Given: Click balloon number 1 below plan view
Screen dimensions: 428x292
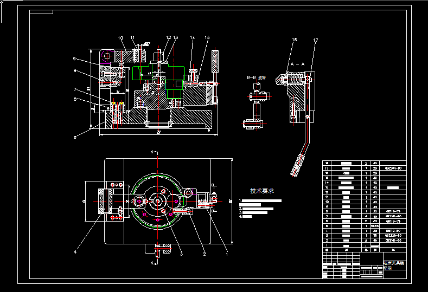Looking at the screenshot, I should pos(227,254).
